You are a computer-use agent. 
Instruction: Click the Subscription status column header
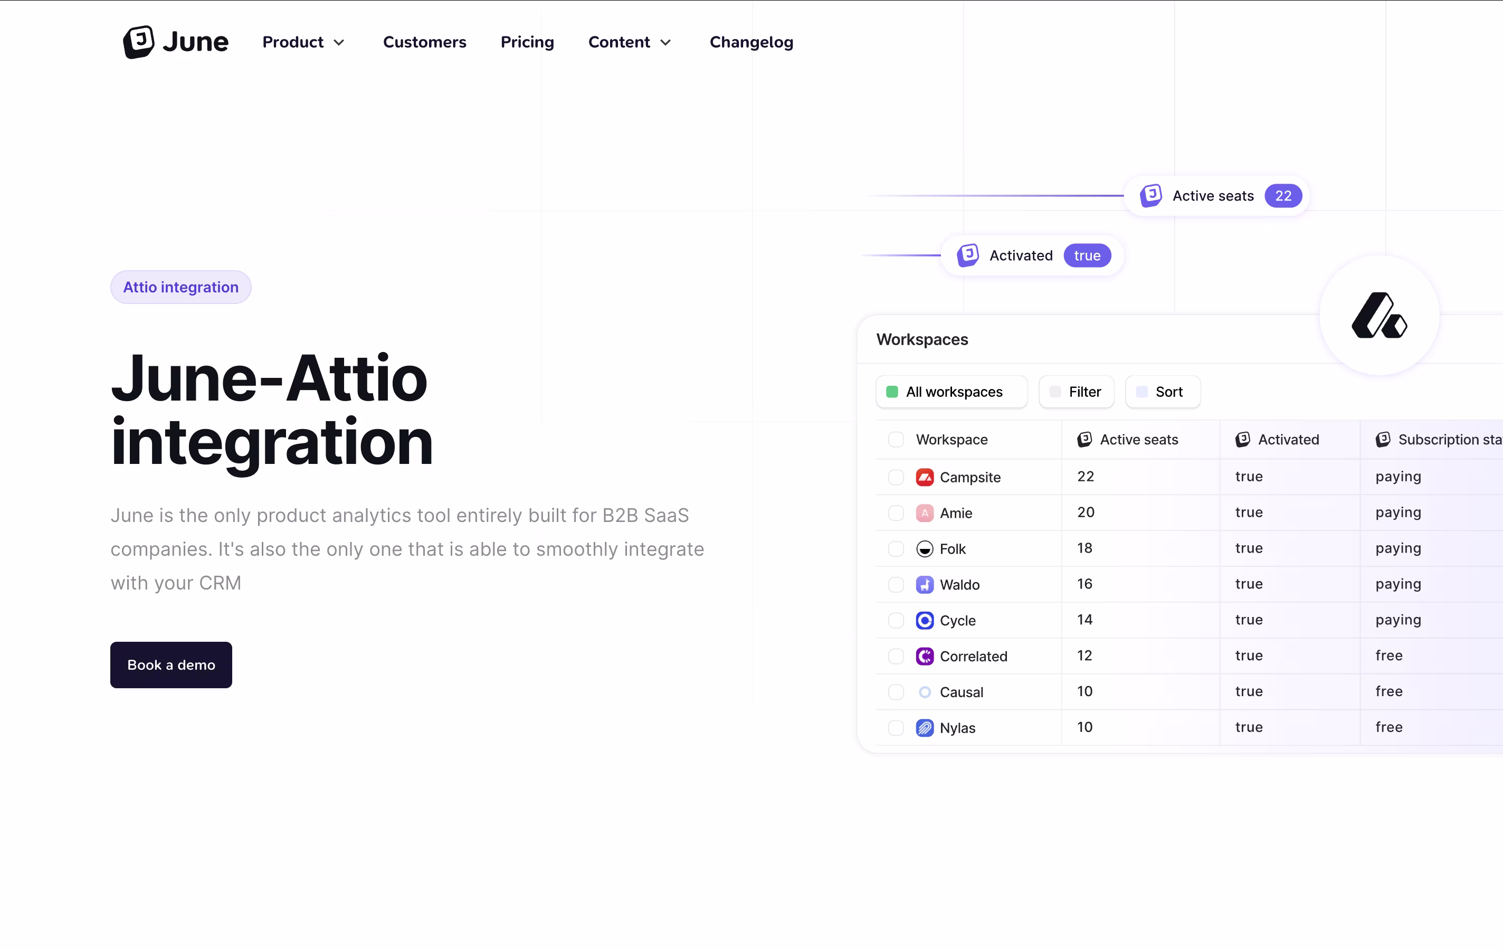pyautogui.click(x=1438, y=440)
